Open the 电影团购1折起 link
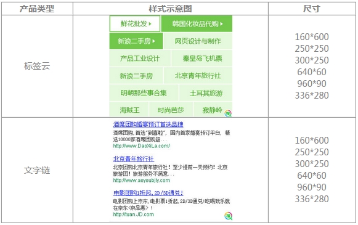 point(148,193)
